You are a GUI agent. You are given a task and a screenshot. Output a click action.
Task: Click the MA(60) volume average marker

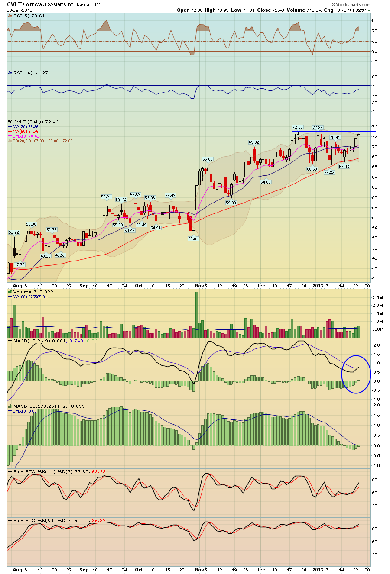pyautogui.click(x=10, y=297)
